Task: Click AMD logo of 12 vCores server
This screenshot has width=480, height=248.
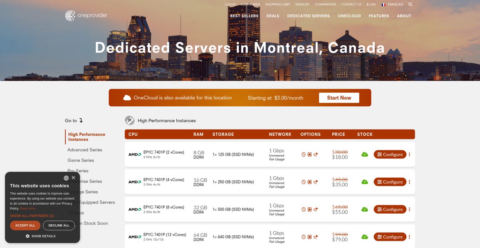Action: click(135, 237)
